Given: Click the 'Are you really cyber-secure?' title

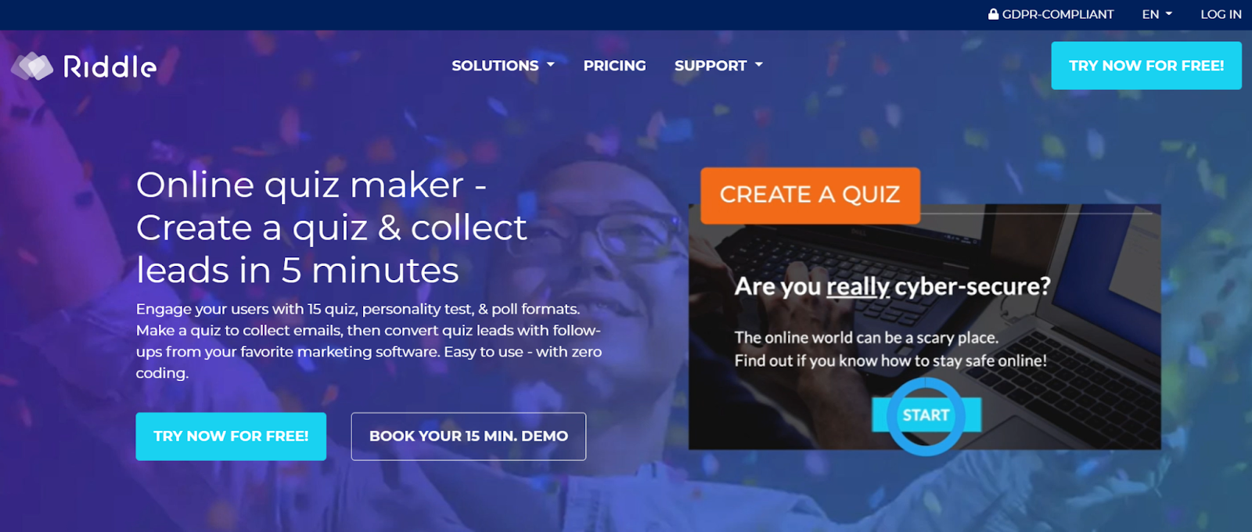Looking at the screenshot, I should tap(892, 286).
